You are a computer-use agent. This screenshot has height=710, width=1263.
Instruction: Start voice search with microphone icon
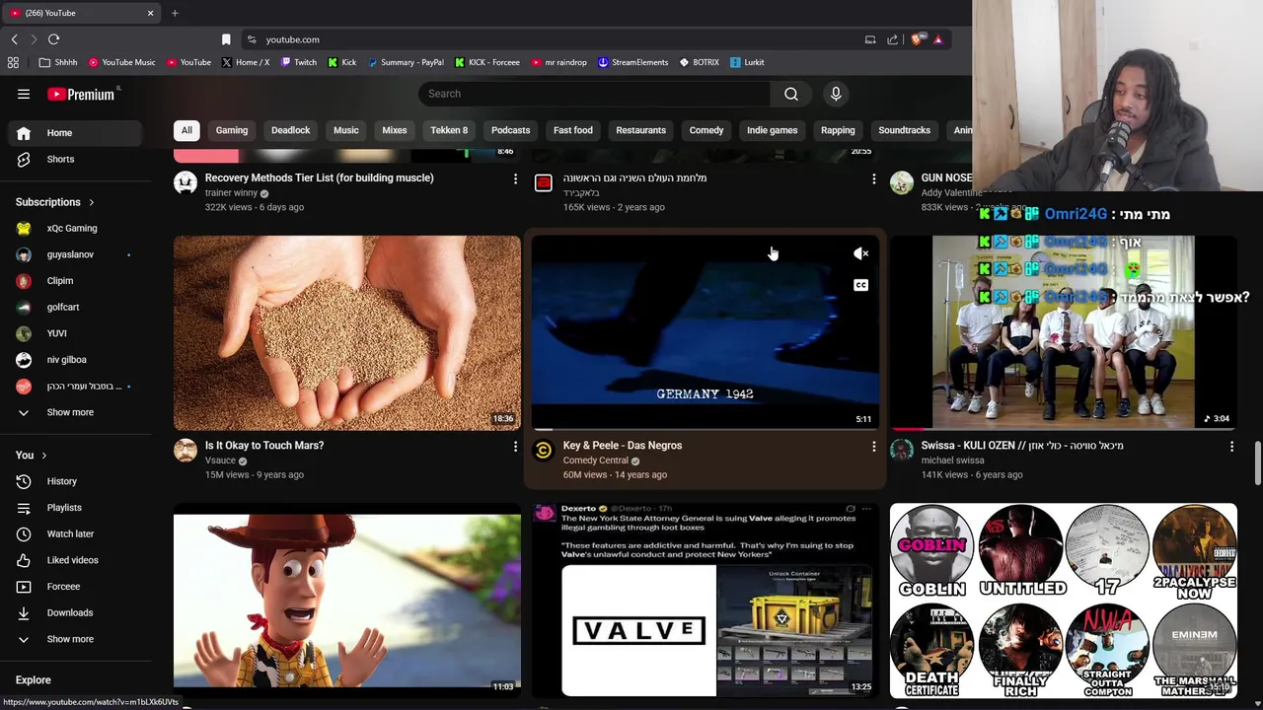pyautogui.click(x=836, y=94)
